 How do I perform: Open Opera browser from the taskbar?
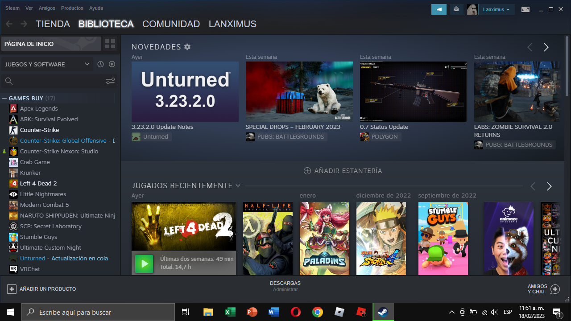coord(295,312)
